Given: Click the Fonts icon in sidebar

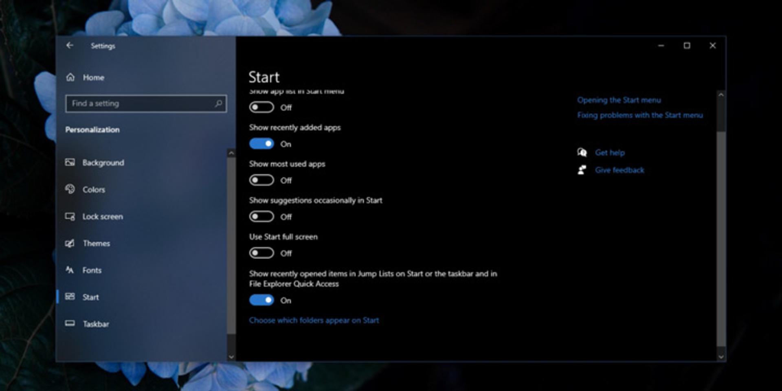Looking at the screenshot, I should pos(70,270).
